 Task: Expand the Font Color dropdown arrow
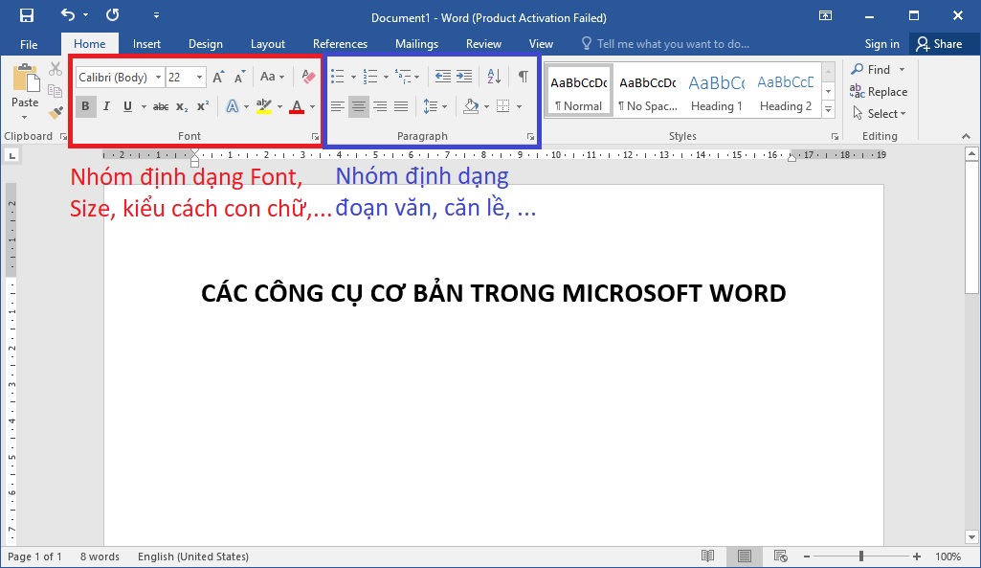pos(311,108)
